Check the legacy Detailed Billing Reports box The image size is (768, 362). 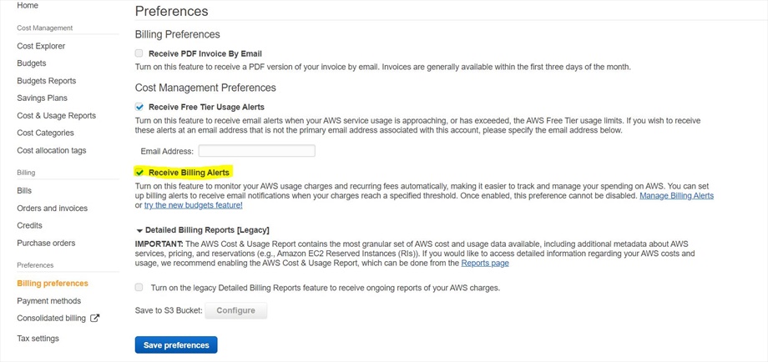coord(139,288)
